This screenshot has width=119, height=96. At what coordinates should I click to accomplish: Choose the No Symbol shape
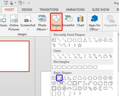tap(64, 88)
